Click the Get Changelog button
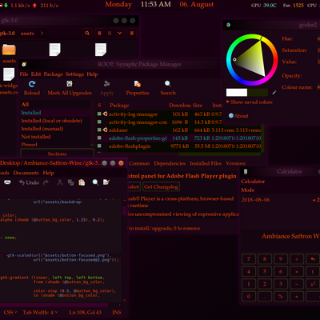Viewport: 320px width, 320px height. pyautogui.click(x=161, y=186)
